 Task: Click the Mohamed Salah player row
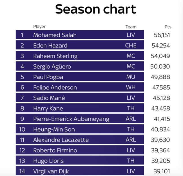coord(55,35)
